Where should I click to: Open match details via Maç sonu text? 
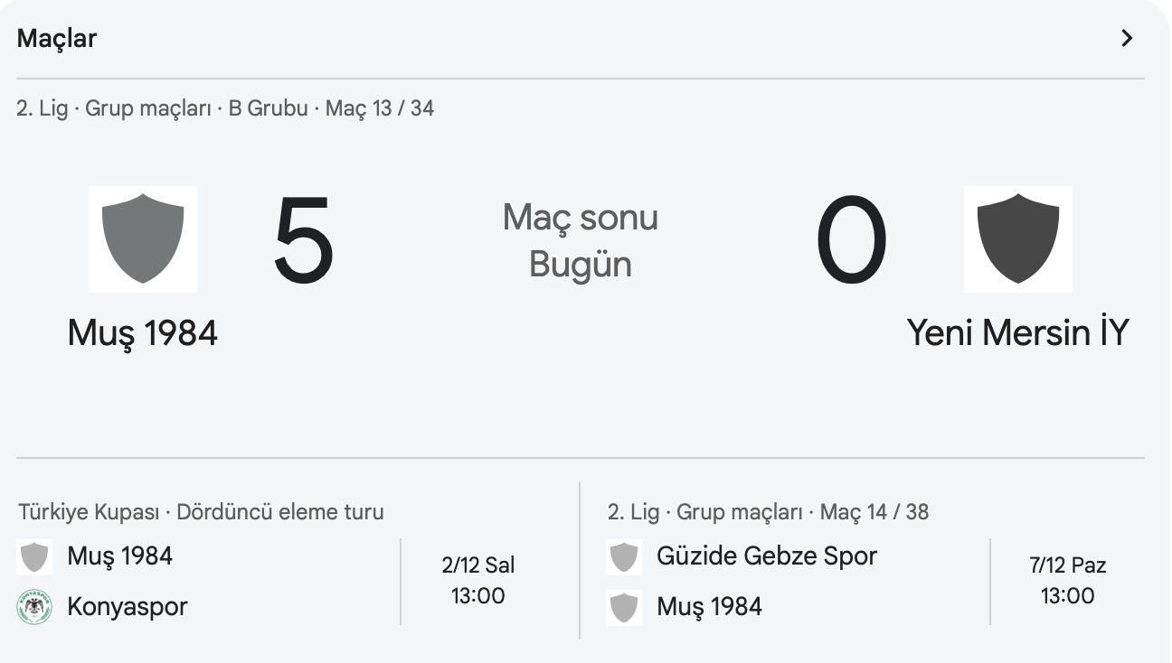581,218
